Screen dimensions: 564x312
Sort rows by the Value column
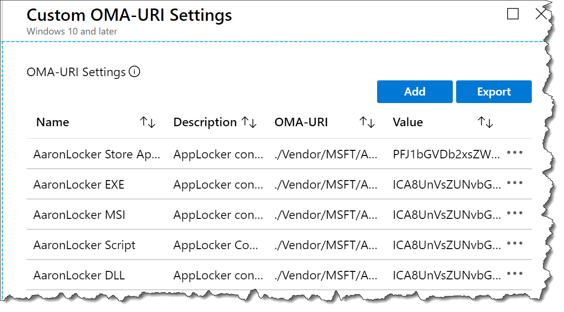pos(485,122)
